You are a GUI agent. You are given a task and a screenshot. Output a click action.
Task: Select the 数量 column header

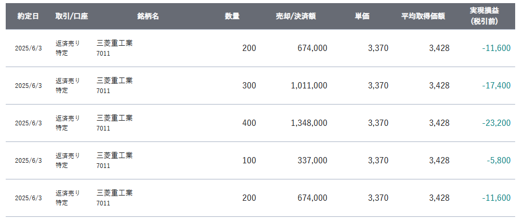click(x=232, y=17)
